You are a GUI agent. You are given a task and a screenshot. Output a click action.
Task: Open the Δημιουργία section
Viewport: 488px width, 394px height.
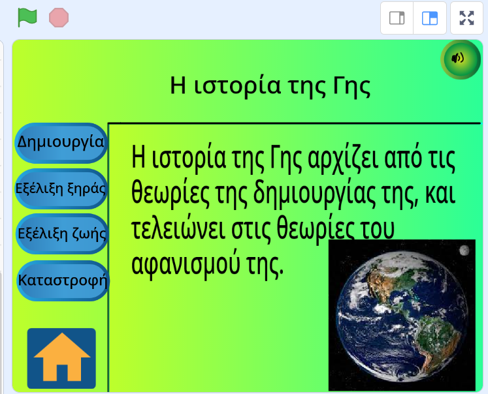[x=61, y=143]
